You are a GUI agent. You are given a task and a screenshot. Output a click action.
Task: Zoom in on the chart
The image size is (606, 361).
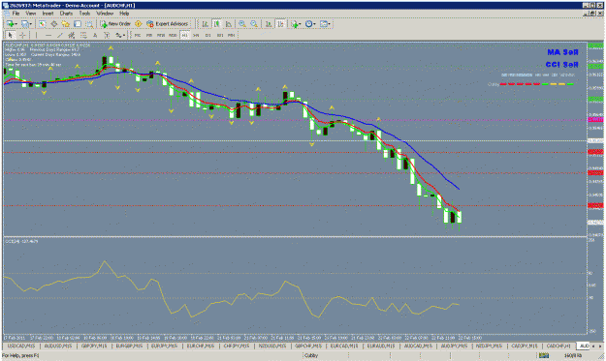click(x=242, y=24)
